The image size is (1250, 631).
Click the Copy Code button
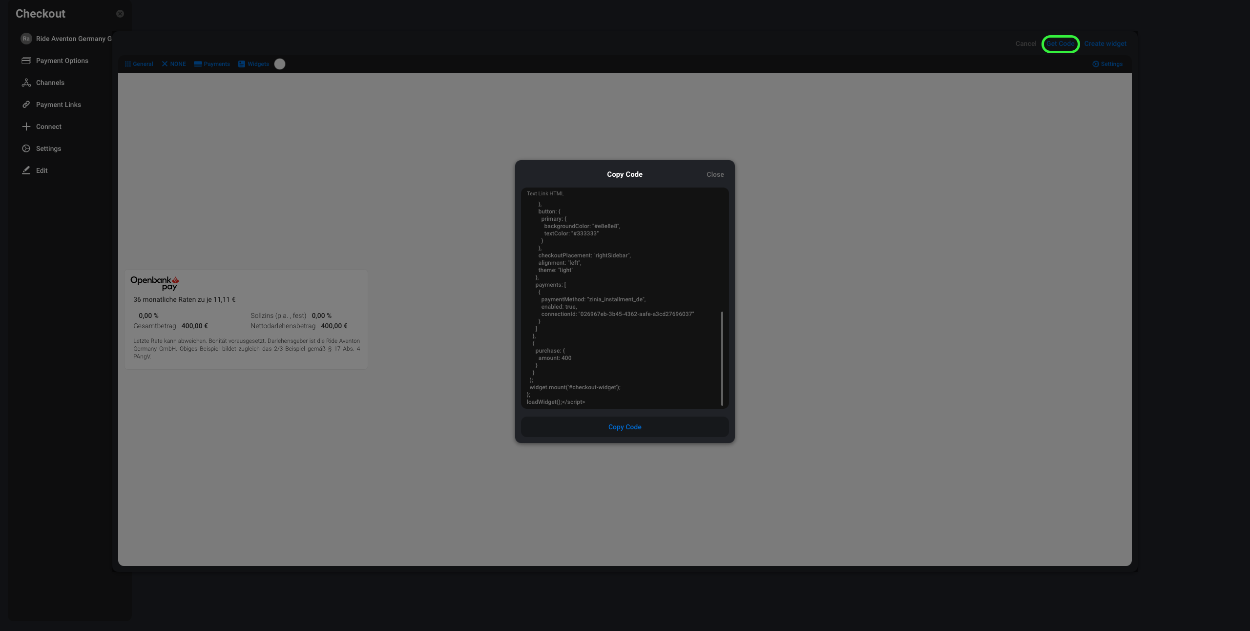pyautogui.click(x=625, y=427)
